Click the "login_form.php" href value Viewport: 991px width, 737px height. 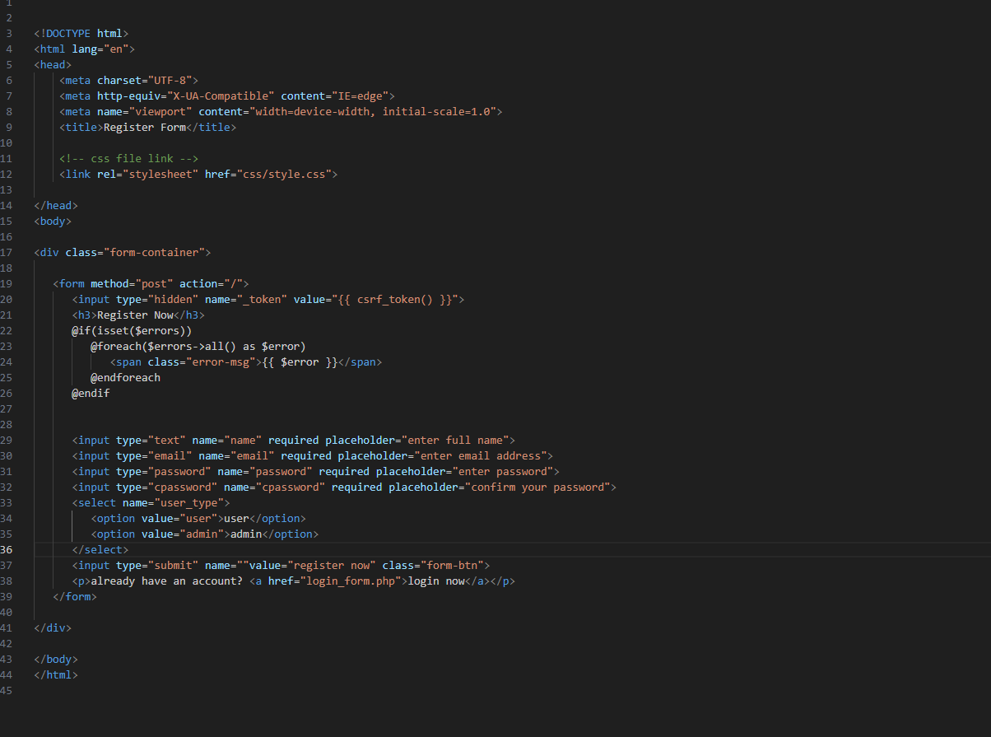coord(354,581)
